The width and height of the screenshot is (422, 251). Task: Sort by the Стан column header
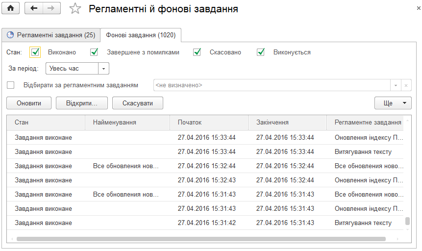(x=46, y=123)
